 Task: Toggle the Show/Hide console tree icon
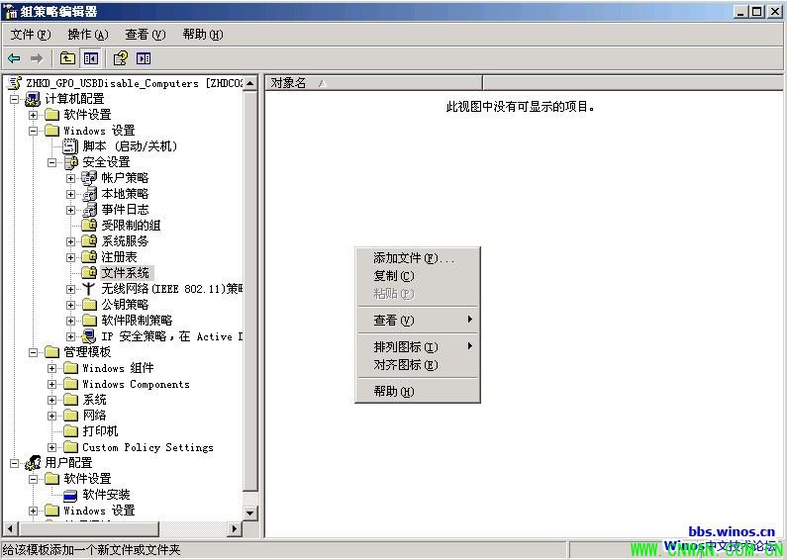91,58
